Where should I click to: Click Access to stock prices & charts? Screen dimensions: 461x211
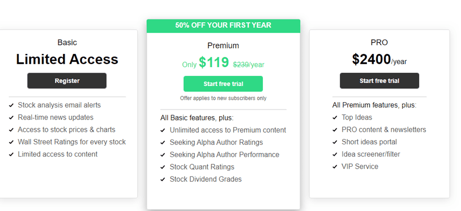tap(66, 130)
